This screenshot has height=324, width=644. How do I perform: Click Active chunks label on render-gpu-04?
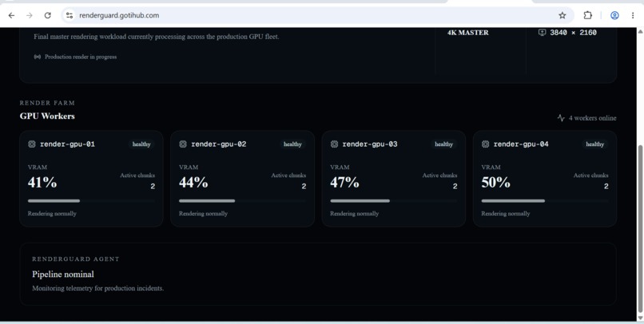pyautogui.click(x=591, y=175)
